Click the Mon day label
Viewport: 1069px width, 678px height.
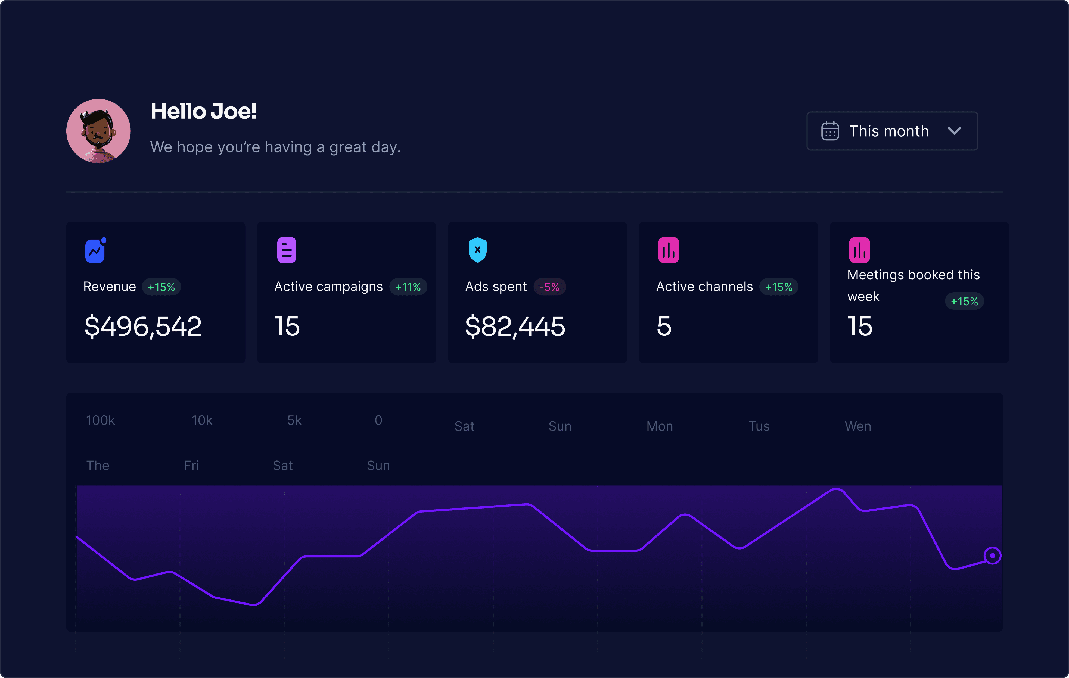(x=660, y=426)
